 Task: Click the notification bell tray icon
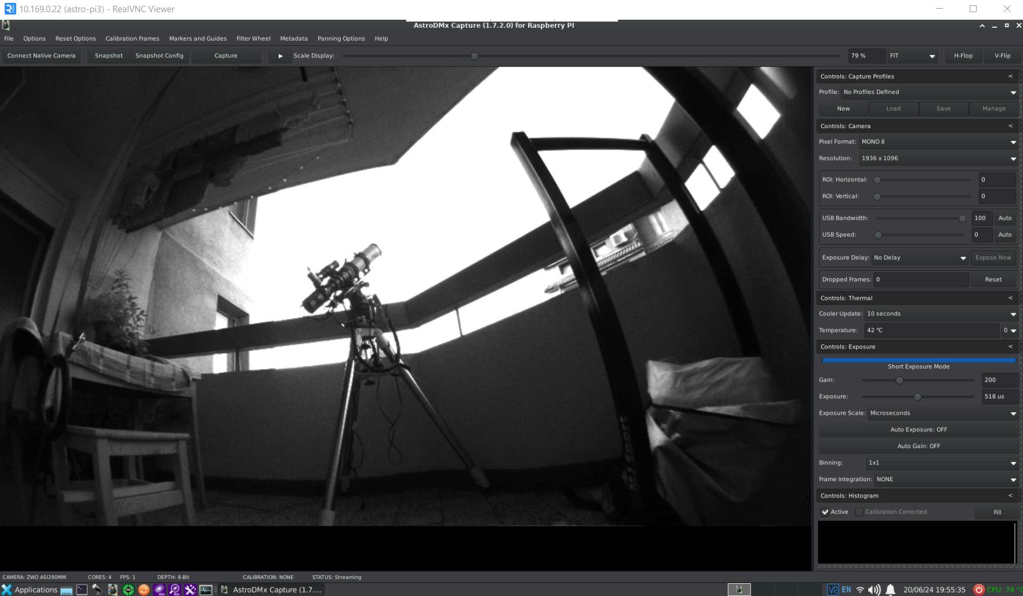(890, 590)
